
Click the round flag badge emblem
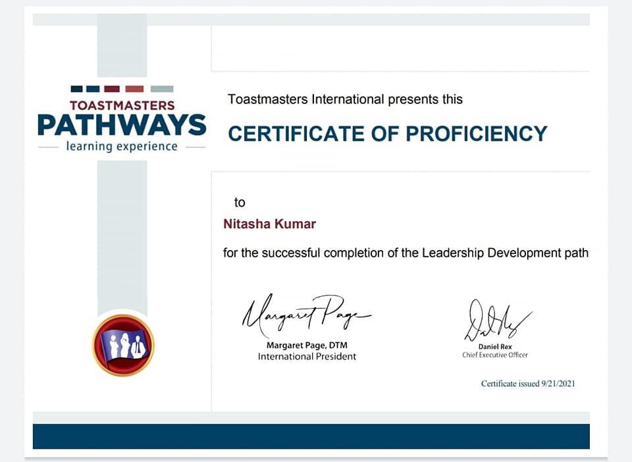tap(122, 345)
